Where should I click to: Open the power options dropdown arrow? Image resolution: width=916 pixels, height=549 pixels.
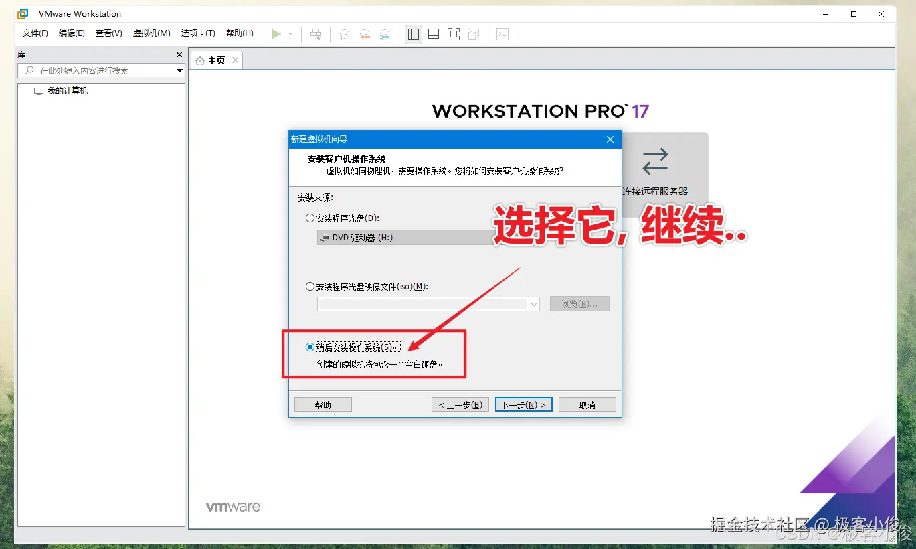290,34
